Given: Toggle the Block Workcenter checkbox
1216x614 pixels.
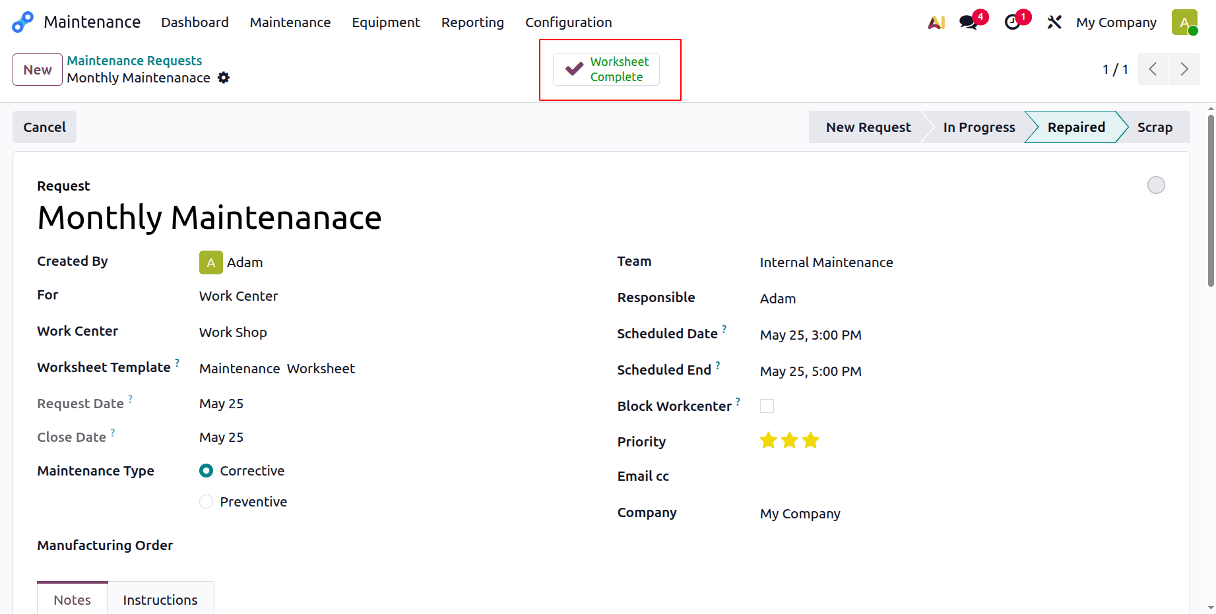Looking at the screenshot, I should pos(767,406).
